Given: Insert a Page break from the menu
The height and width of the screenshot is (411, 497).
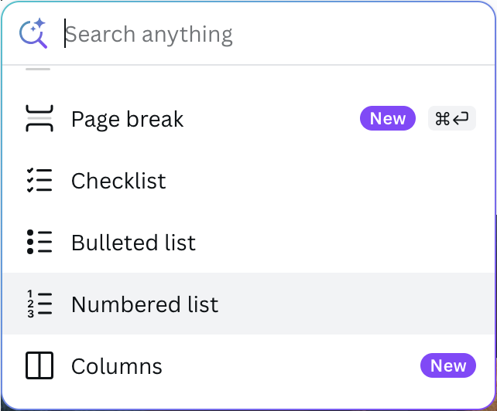Looking at the screenshot, I should pos(127,119).
